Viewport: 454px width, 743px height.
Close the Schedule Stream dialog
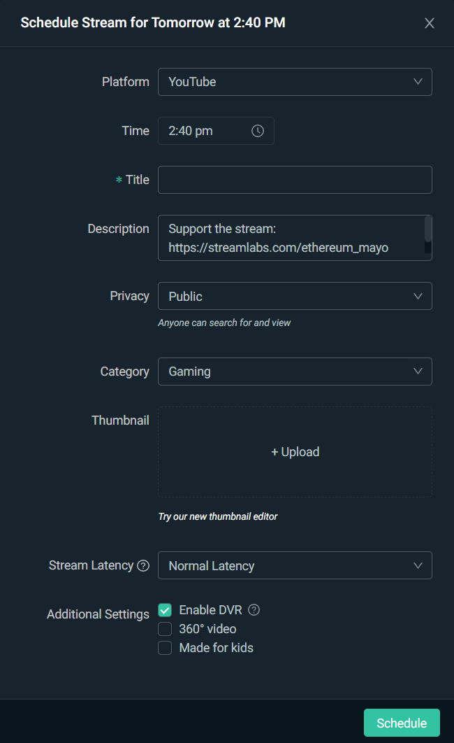click(430, 23)
